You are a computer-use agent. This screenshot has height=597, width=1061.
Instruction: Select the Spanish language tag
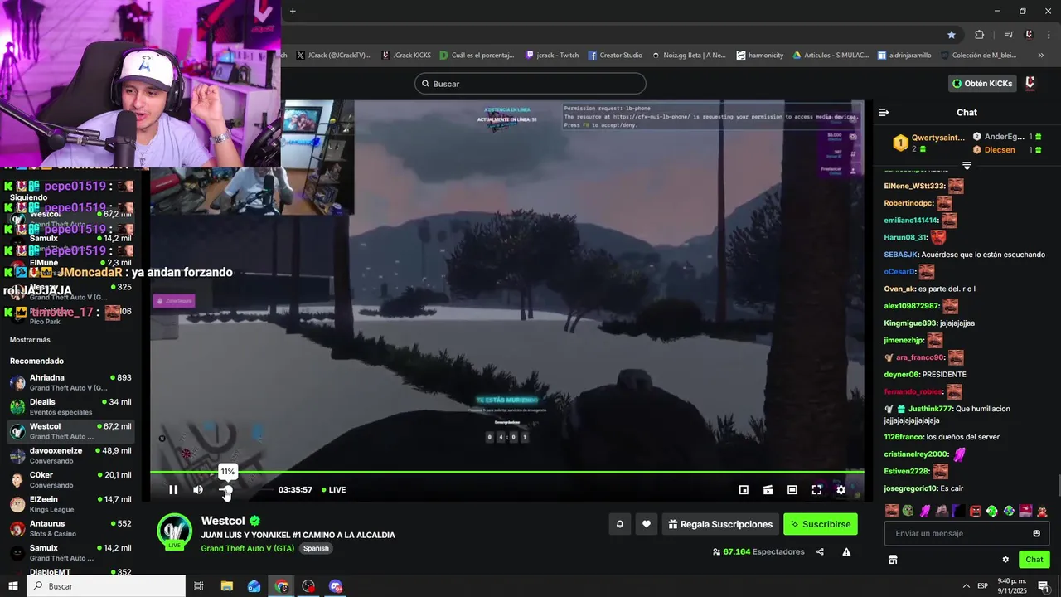pyautogui.click(x=316, y=548)
